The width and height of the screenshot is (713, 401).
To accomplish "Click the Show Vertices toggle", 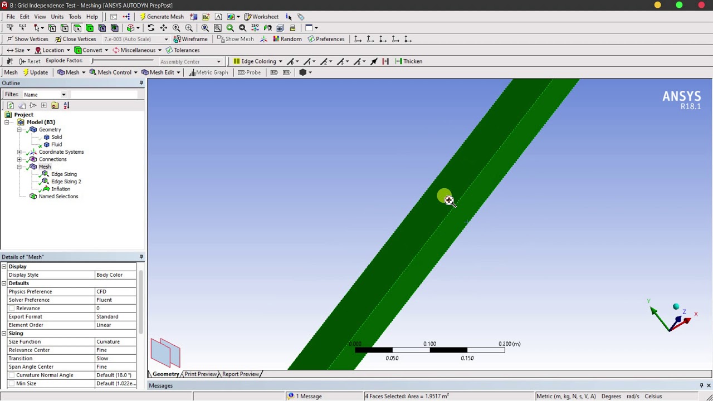I will [27, 39].
